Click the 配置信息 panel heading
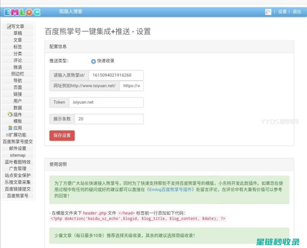Image resolution: width=307 pixels, height=248 pixels. pos(58,47)
